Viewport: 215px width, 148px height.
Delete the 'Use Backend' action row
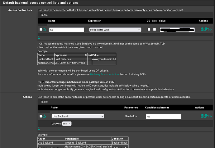point(202,116)
